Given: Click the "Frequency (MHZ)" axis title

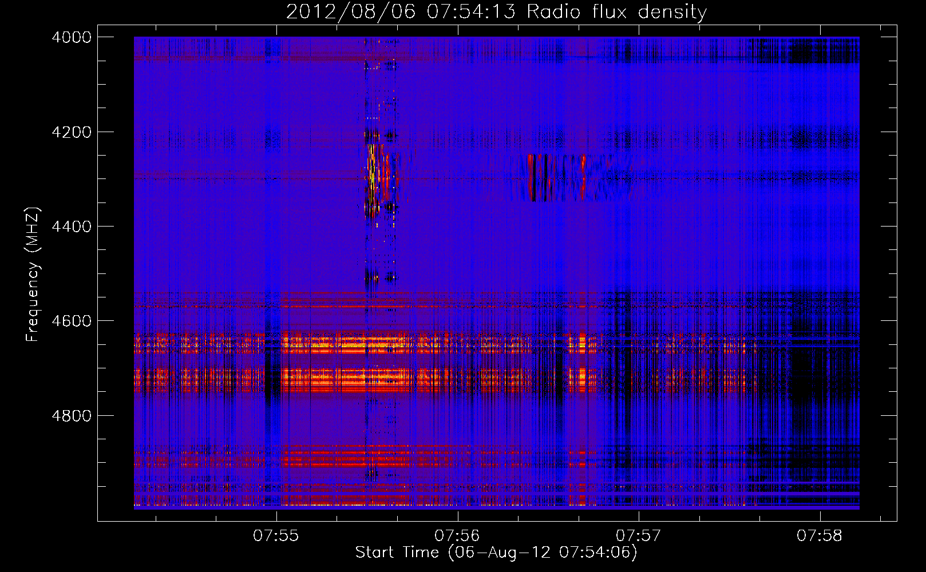Looking at the screenshot, I should (33, 275).
